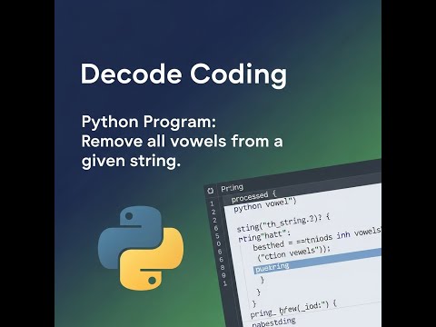Click the rting"hatt": code line

[264, 235]
